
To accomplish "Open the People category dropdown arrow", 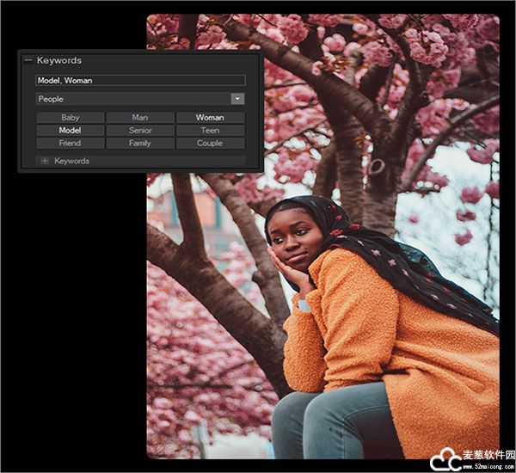I will (x=237, y=99).
